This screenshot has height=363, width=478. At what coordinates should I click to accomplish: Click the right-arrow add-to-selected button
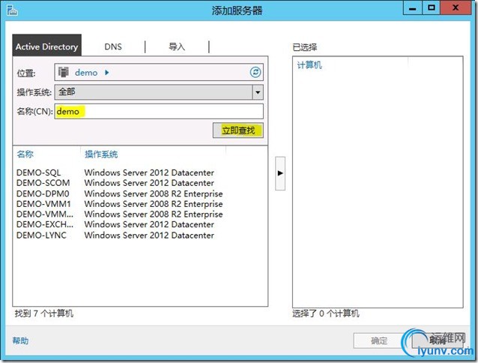point(280,173)
